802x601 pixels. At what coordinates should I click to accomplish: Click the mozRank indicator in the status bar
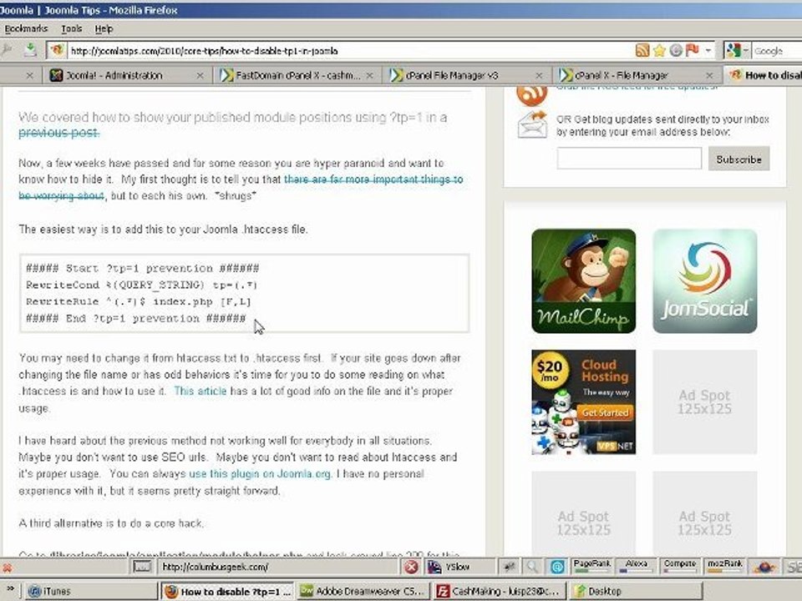[724, 566]
